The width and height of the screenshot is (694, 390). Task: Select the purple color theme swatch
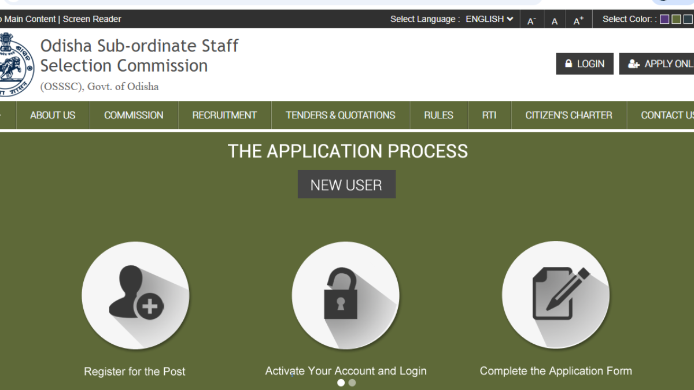point(665,19)
